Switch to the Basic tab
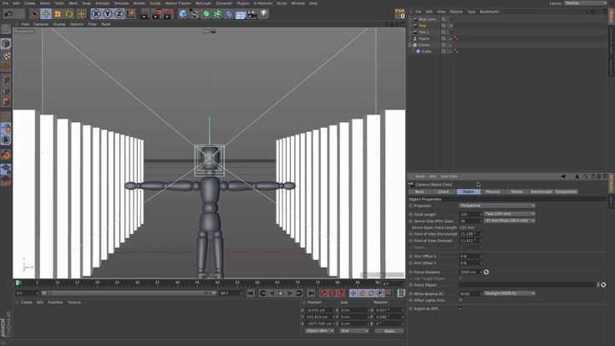 click(419, 192)
